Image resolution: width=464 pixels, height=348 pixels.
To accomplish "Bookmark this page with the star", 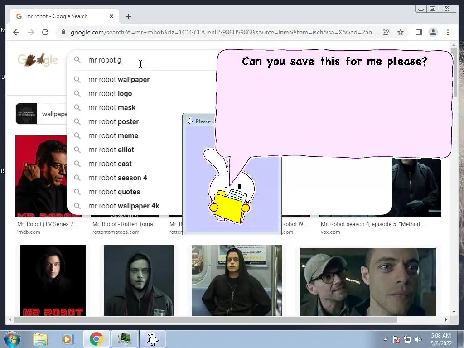I will pyautogui.click(x=401, y=32).
